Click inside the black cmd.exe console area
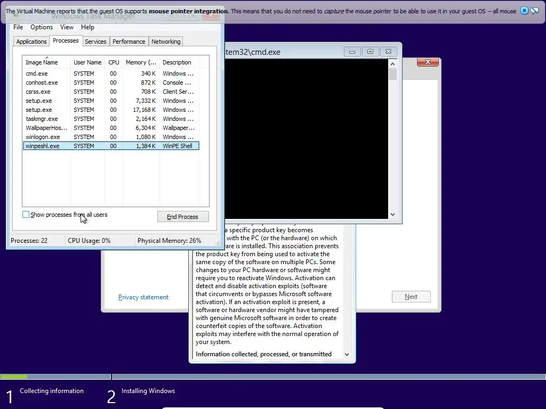546x409 pixels. click(307, 139)
